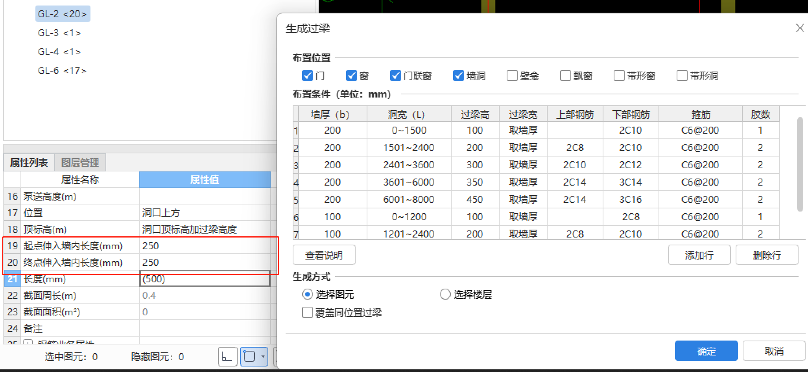Switch to the 图层管理 tab
Viewport: 808px width, 372px height.
80,162
